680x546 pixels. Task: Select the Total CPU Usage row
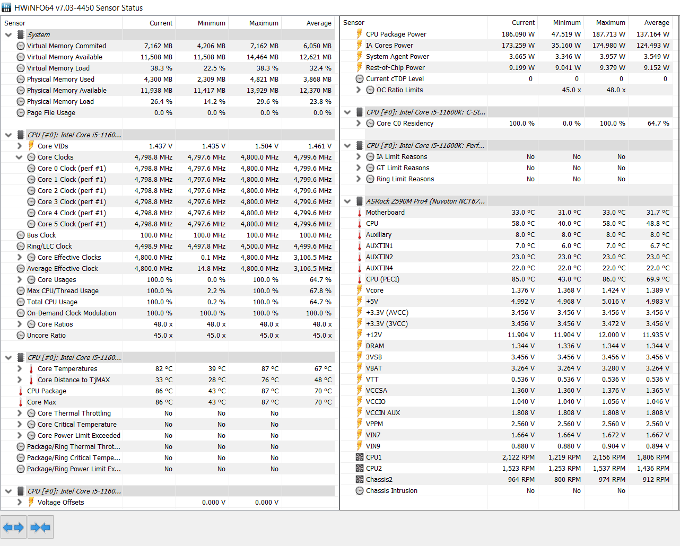(168, 302)
